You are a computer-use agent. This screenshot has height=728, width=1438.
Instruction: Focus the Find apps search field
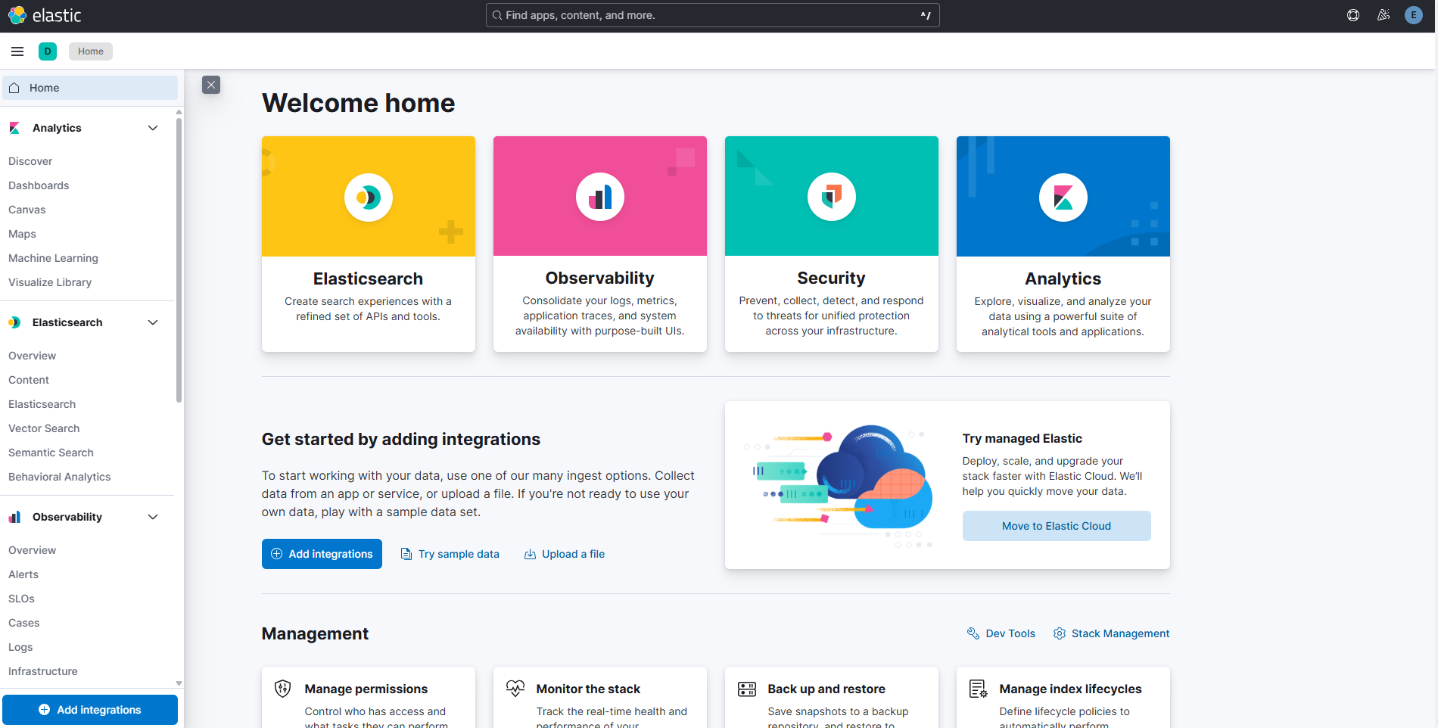(x=711, y=15)
